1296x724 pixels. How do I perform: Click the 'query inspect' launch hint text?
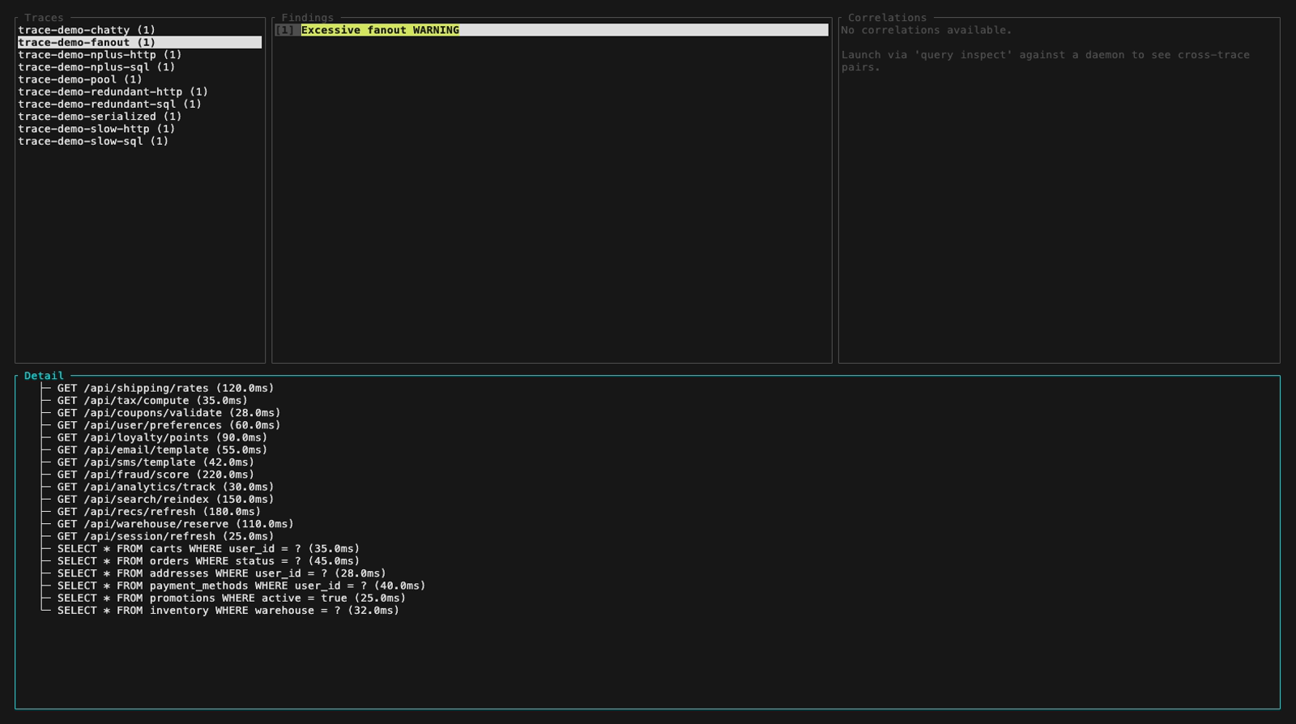tap(1045, 61)
